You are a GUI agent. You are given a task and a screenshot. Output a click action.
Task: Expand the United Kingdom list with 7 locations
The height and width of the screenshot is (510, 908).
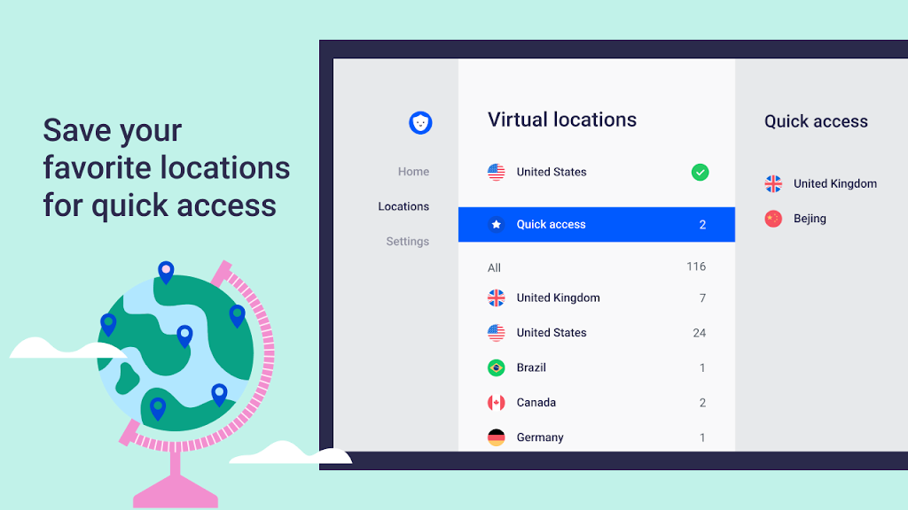tap(596, 298)
